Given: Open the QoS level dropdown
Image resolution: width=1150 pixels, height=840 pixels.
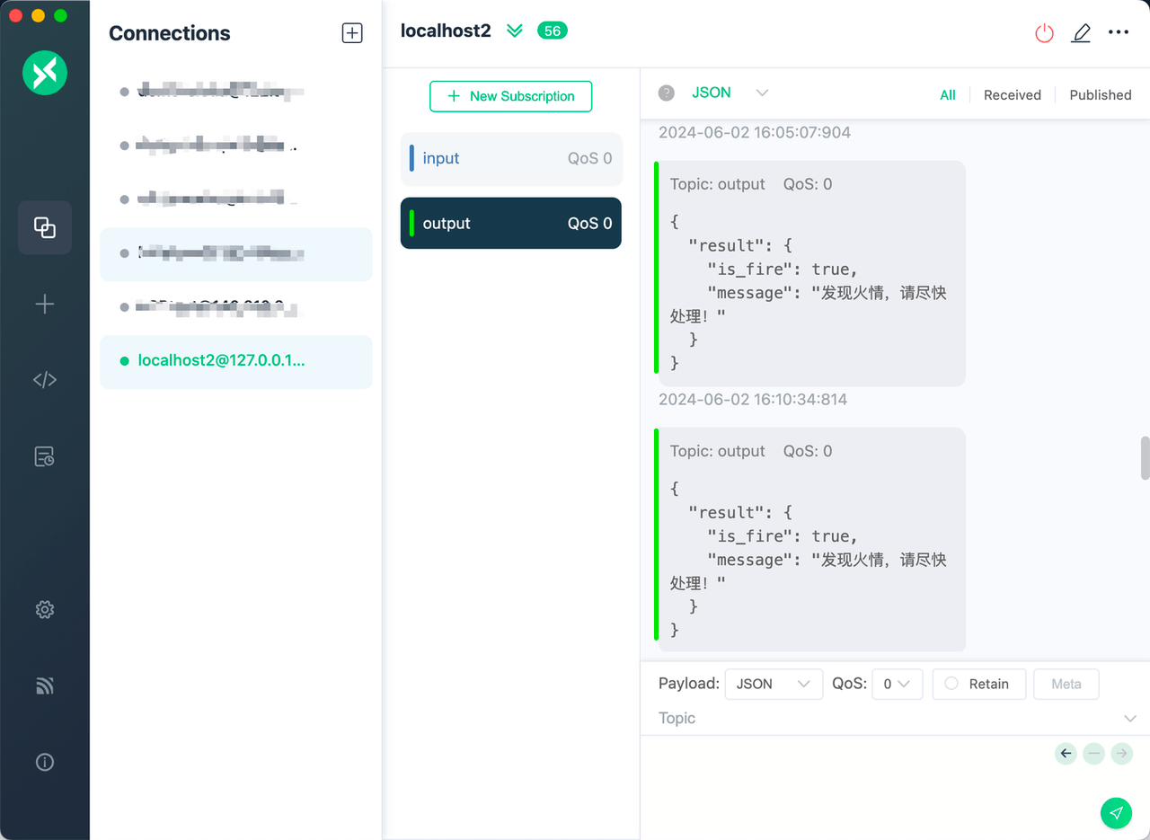Looking at the screenshot, I should [x=897, y=684].
